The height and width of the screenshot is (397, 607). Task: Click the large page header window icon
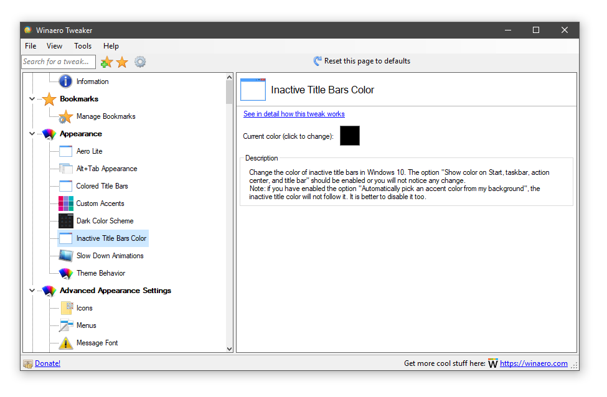253,90
